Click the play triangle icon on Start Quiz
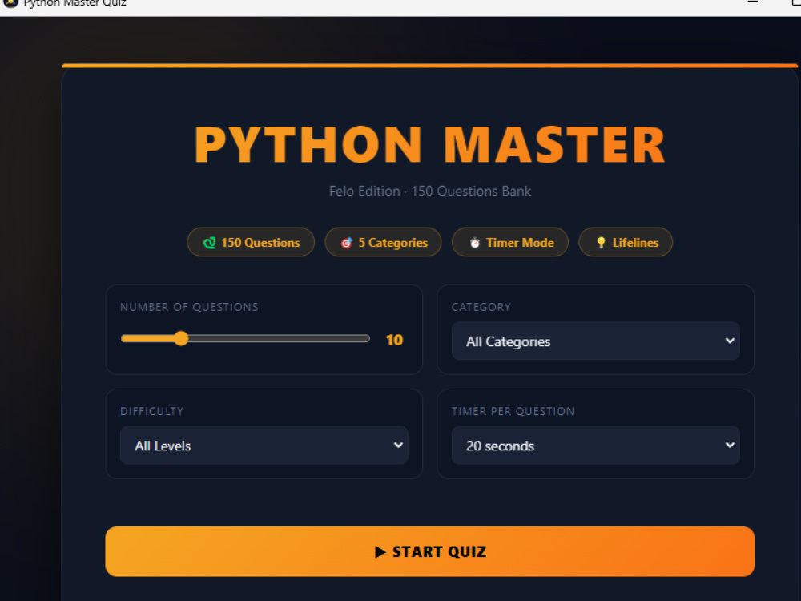This screenshot has width=801, height=601. coord(380,552)
